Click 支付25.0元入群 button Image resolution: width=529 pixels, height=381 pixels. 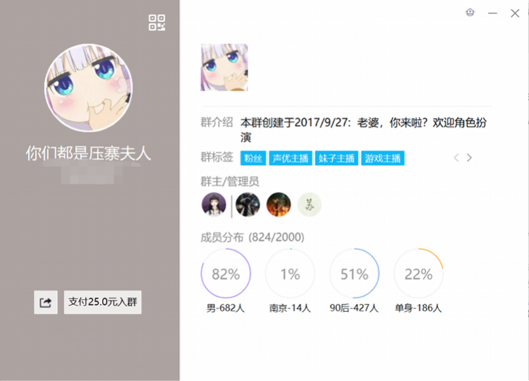(x=102, y=303)
